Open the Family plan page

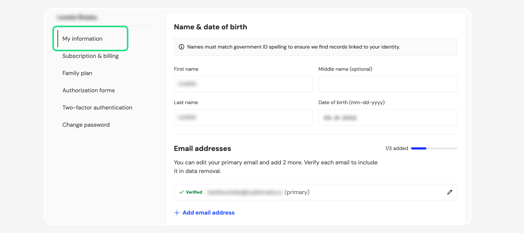pyautogui.click(x=77, y=73)
